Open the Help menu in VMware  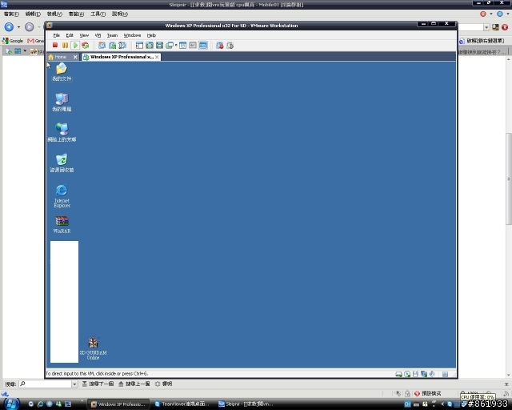pyautogui.click(x=151, y=35)
